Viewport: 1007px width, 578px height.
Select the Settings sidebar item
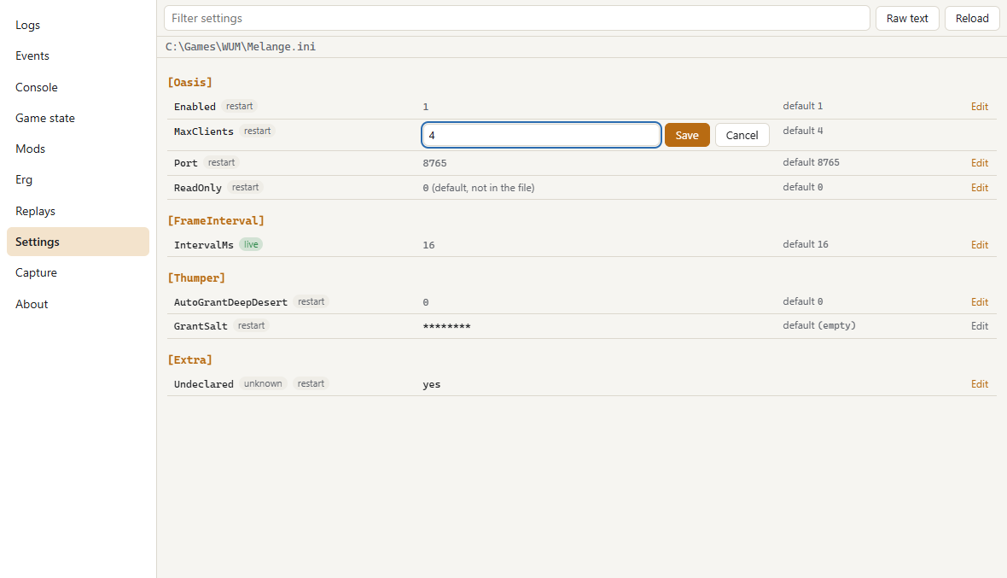point(78,242)
